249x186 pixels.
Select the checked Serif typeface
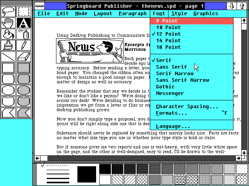[192, 60]
